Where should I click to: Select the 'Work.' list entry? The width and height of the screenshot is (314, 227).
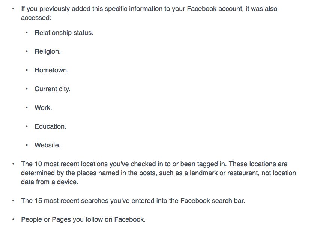[43, 108]
